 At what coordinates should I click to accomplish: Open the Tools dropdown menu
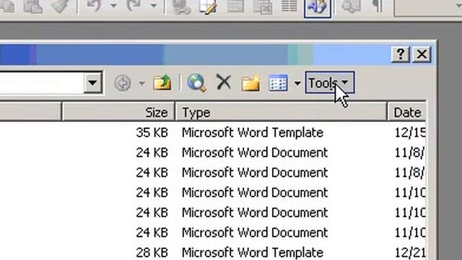[330, 83]
